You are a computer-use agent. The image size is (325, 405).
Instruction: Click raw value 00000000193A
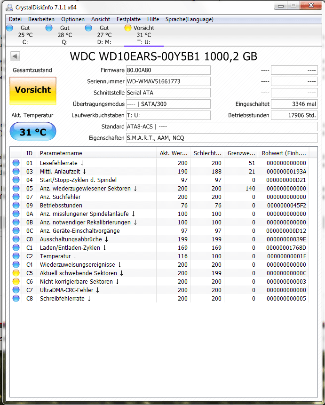click(x=286, y=172)
